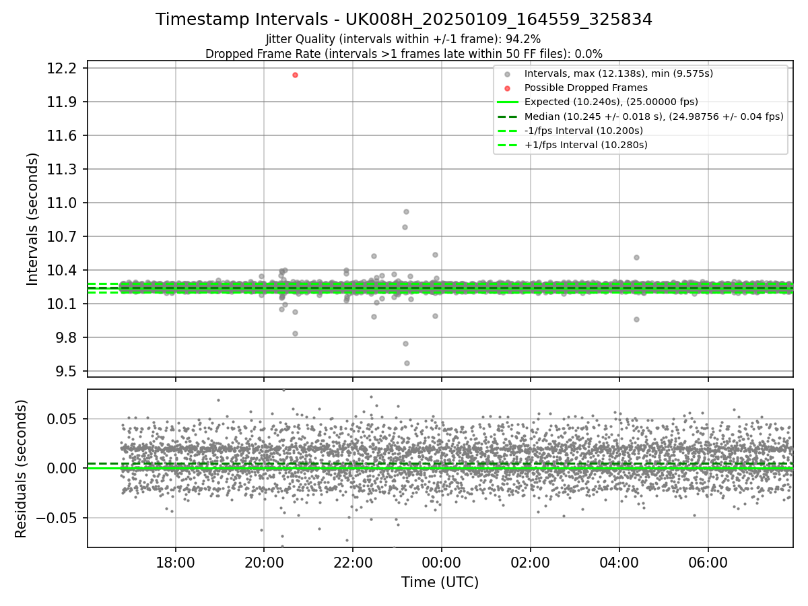
Task: Click the dark green dashed 'Median' legend line sample
Action: (x=507, y=116)
